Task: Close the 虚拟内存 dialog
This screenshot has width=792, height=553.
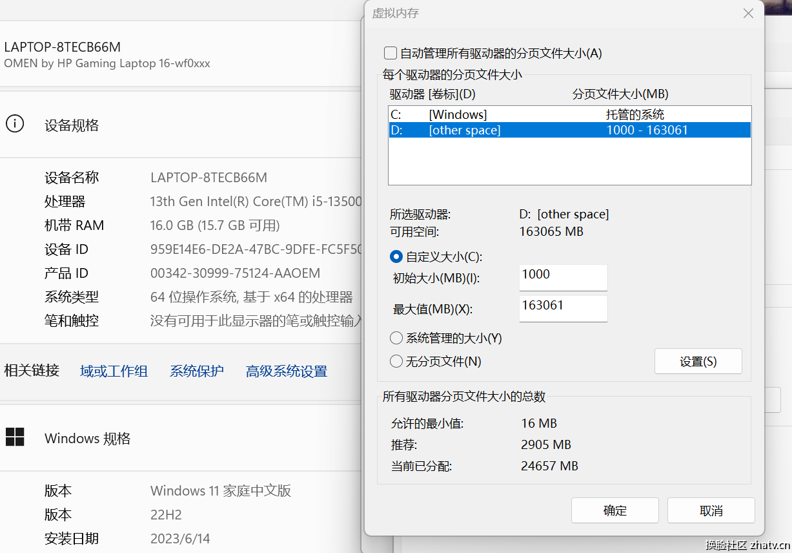Action: pyautogui.click(x=748, y=13)
